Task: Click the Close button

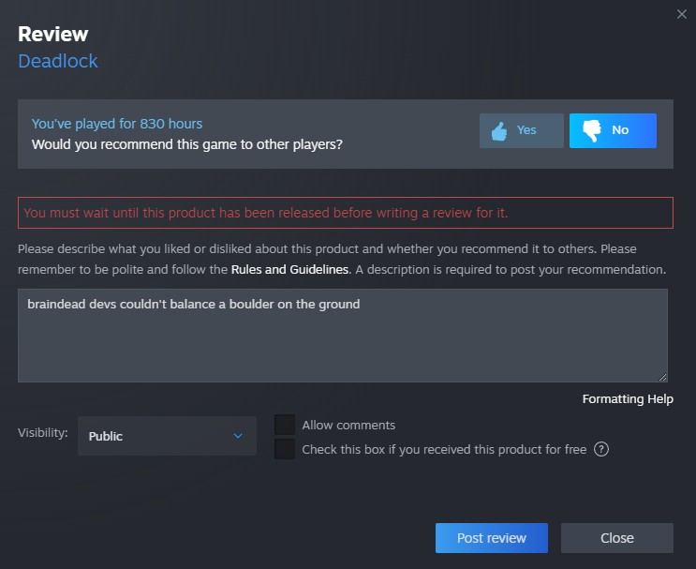Action: pos(617,538)
